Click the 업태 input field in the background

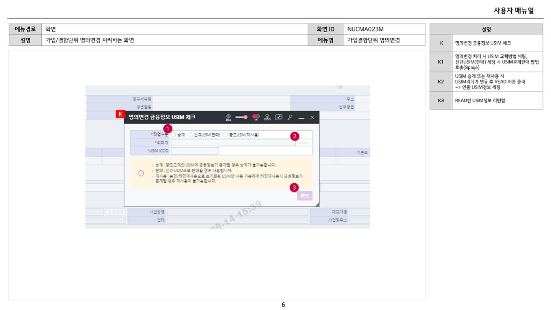click(237, 220)
